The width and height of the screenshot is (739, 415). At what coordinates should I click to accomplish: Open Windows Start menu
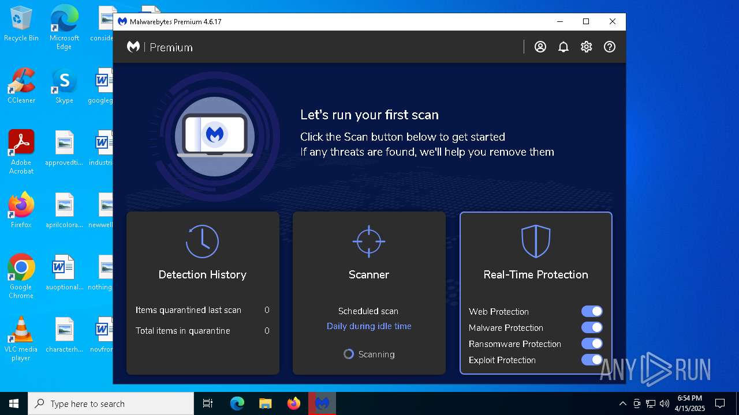14,403
